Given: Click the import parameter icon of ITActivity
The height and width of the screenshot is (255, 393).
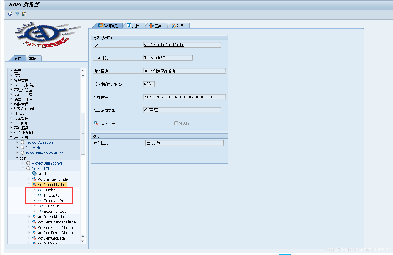Looking at the screenshot, I should point(40,195).
